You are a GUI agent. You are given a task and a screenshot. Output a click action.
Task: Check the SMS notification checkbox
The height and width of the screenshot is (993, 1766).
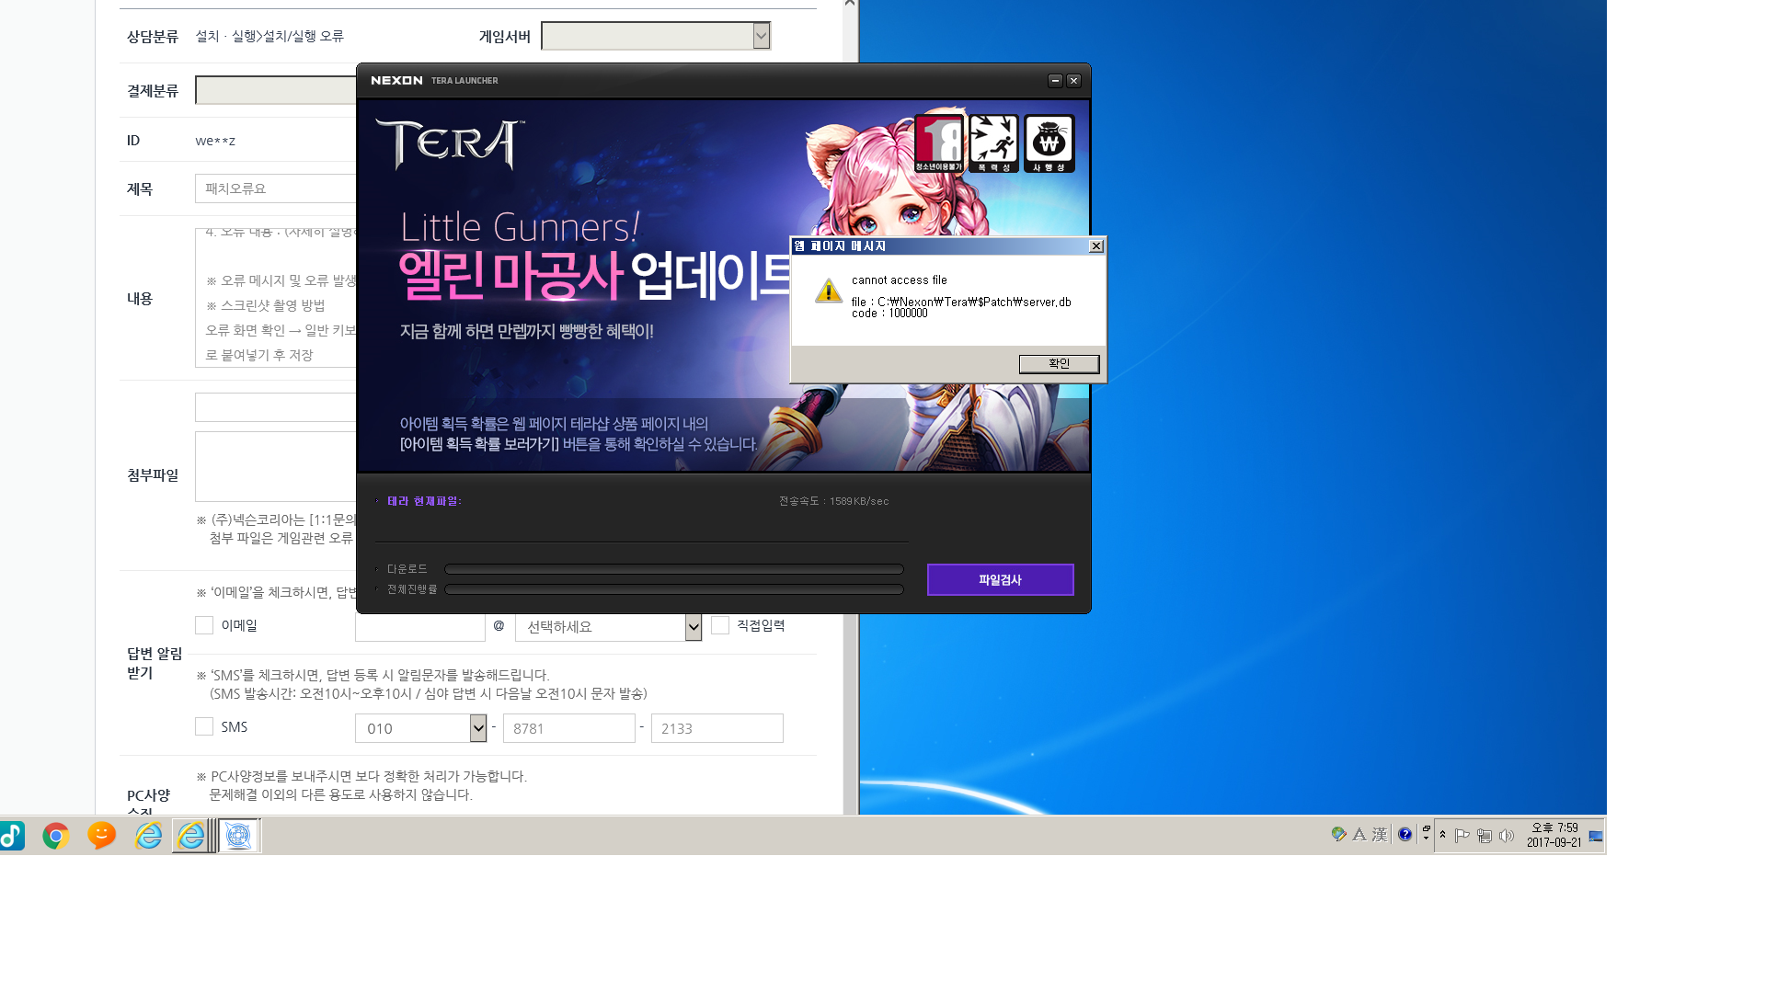click(x=204, y=726)
